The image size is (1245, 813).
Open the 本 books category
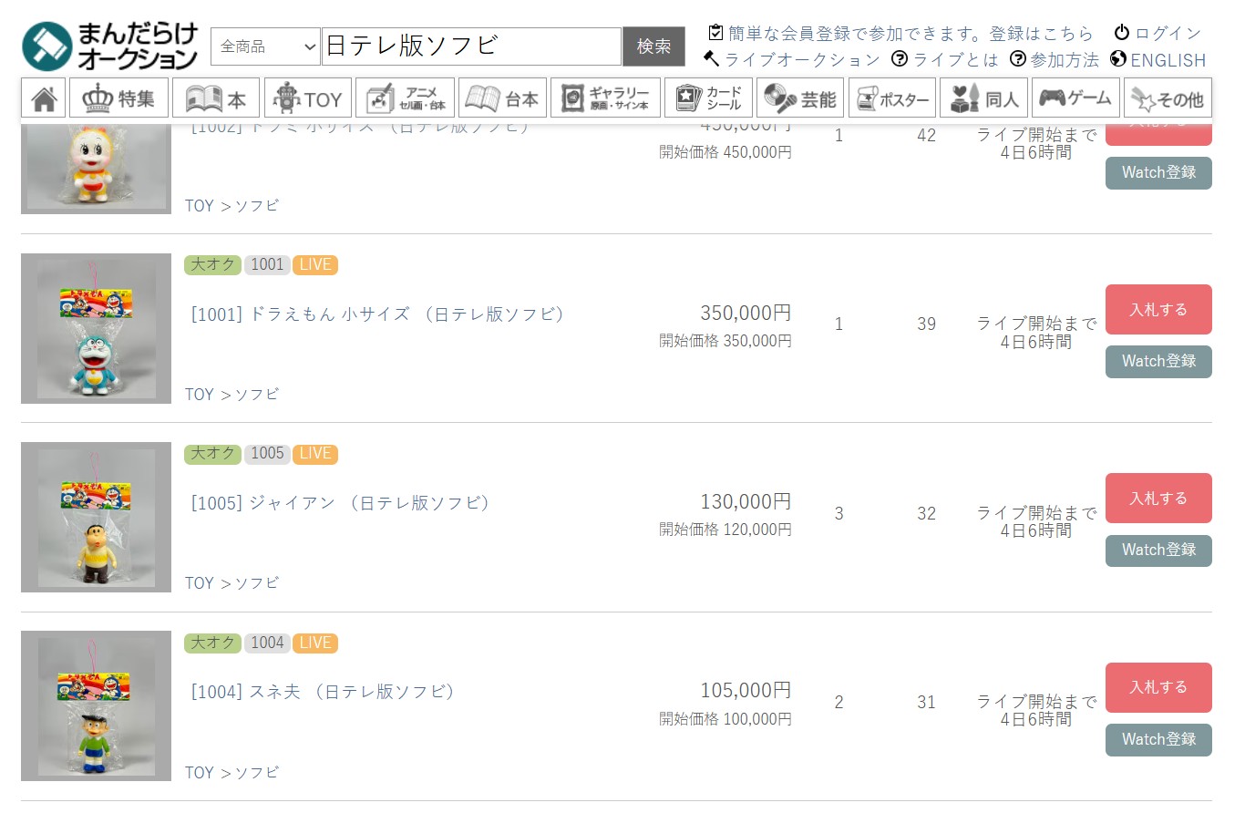click(x=216, y=98)
